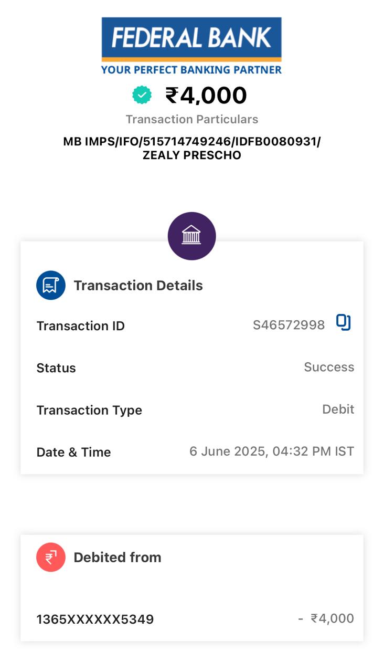This screenshot has height=672, width=384.
Task: Tap the Your Perfect Banking Partner tagline
Action: 191,69
